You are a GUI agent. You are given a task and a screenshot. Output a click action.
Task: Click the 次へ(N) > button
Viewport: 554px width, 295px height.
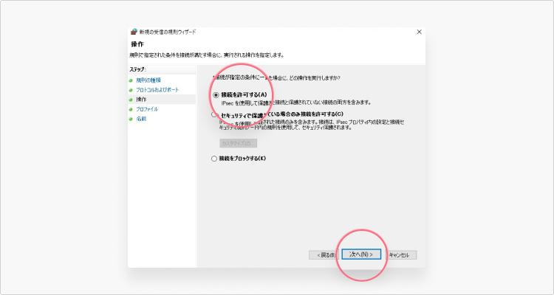(x=361, y=254)
